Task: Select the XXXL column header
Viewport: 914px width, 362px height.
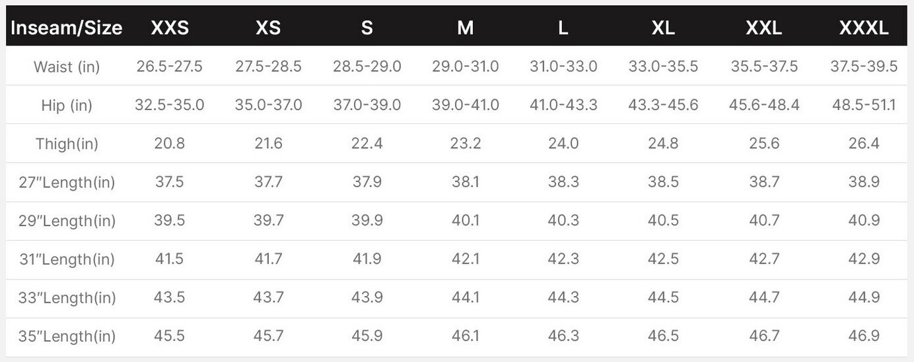Action: click(863, 28)
